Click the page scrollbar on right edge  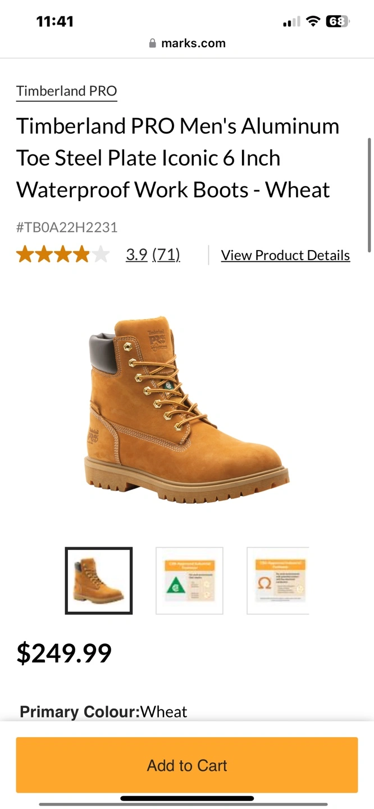[x=369, y=195]
